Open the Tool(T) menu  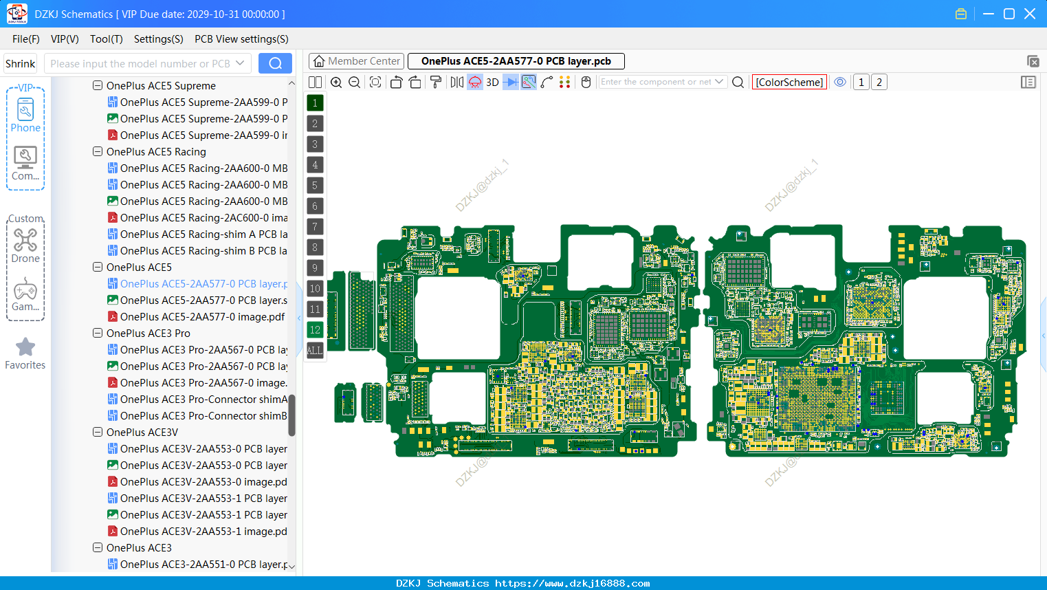pos(107,39)
